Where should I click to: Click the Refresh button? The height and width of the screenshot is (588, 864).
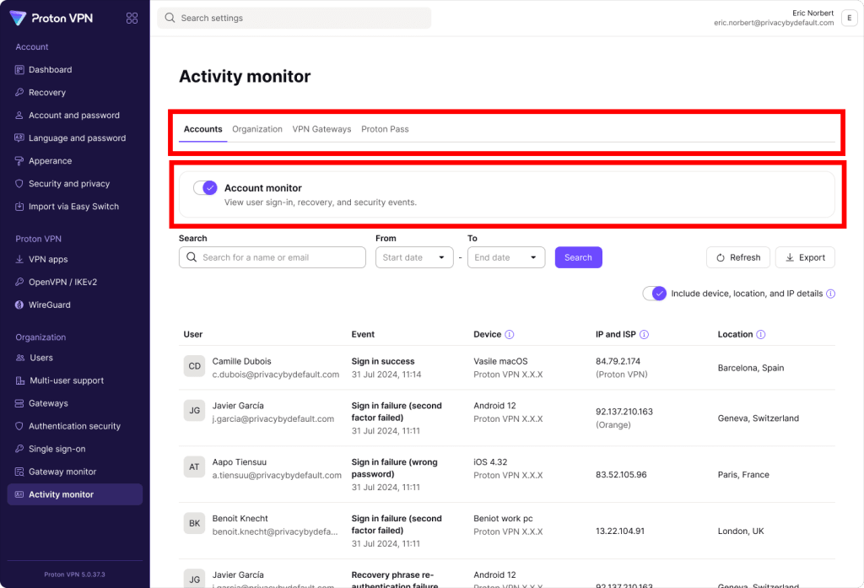coord(737,257)
